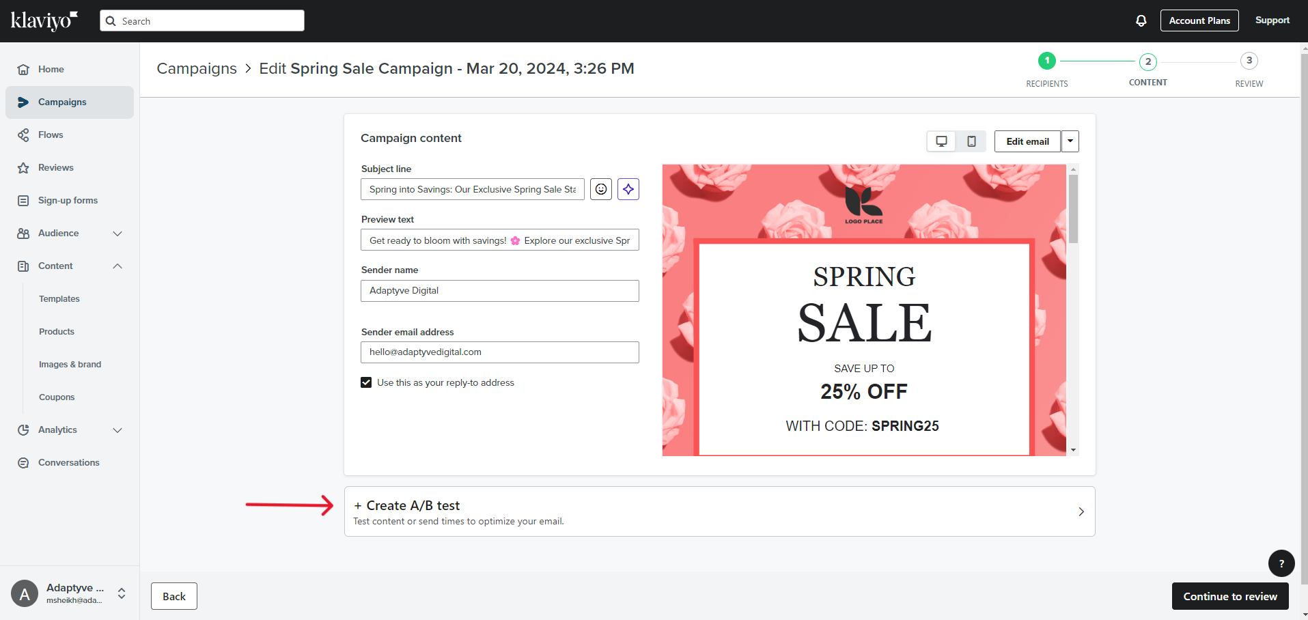
Task: Open Flows from the sidebar
Action: point(51,135)
